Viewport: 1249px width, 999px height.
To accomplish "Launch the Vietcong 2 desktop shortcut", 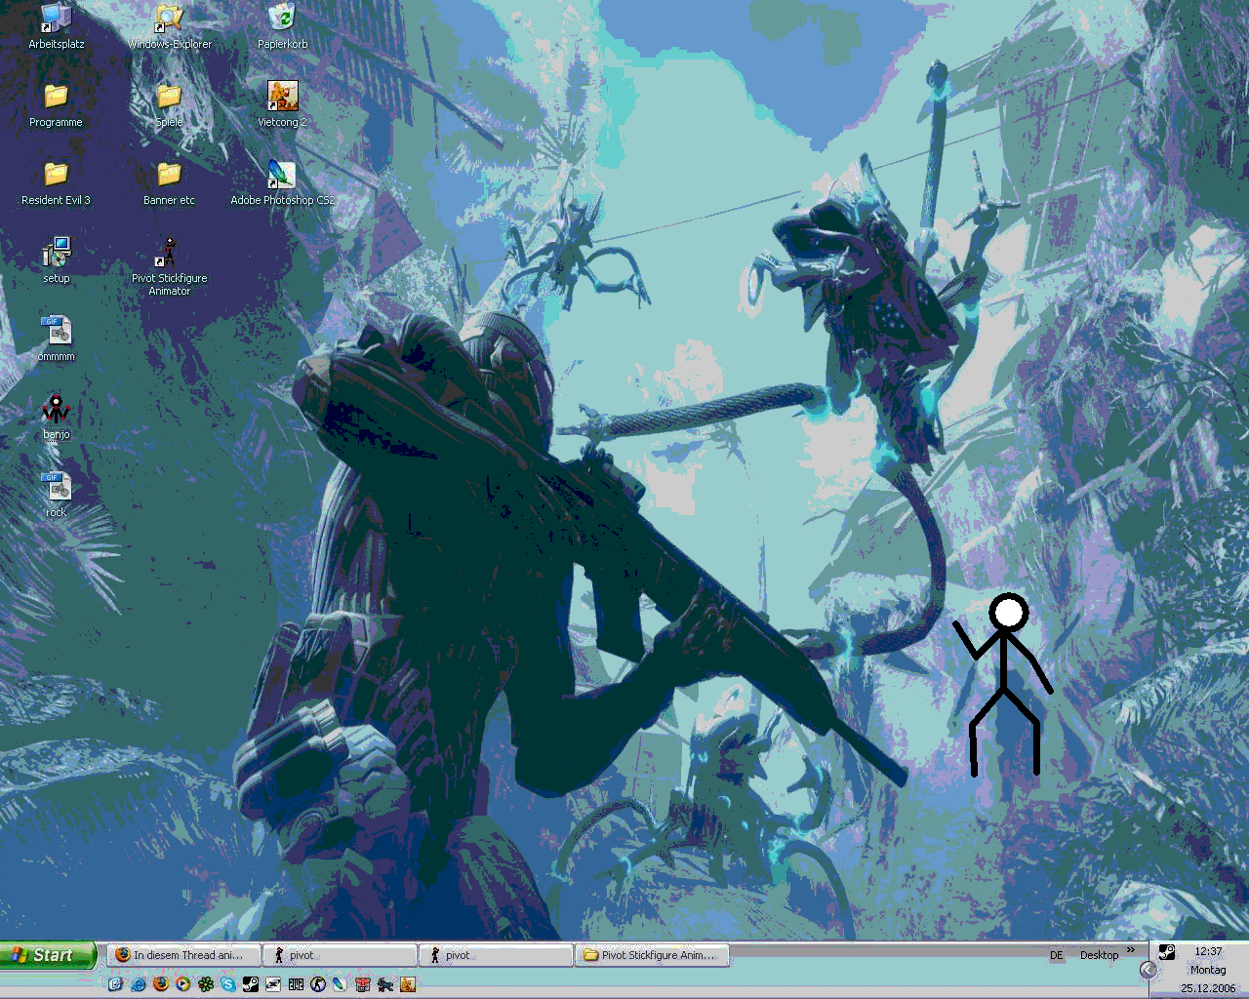I will tap(282, 103).
